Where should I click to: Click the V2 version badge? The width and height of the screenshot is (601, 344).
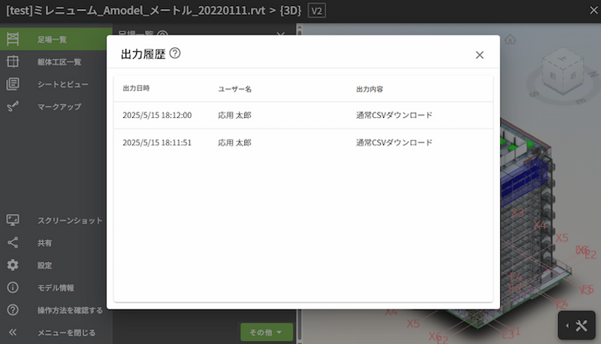pyautogui.click(x=317, y=11)
